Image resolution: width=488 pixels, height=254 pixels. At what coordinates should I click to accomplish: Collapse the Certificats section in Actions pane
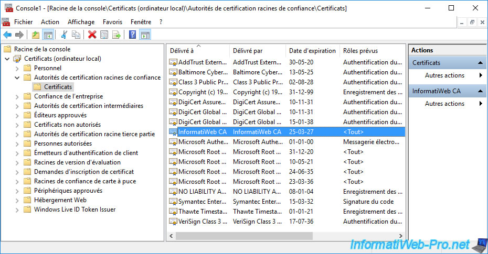(480, 63)
